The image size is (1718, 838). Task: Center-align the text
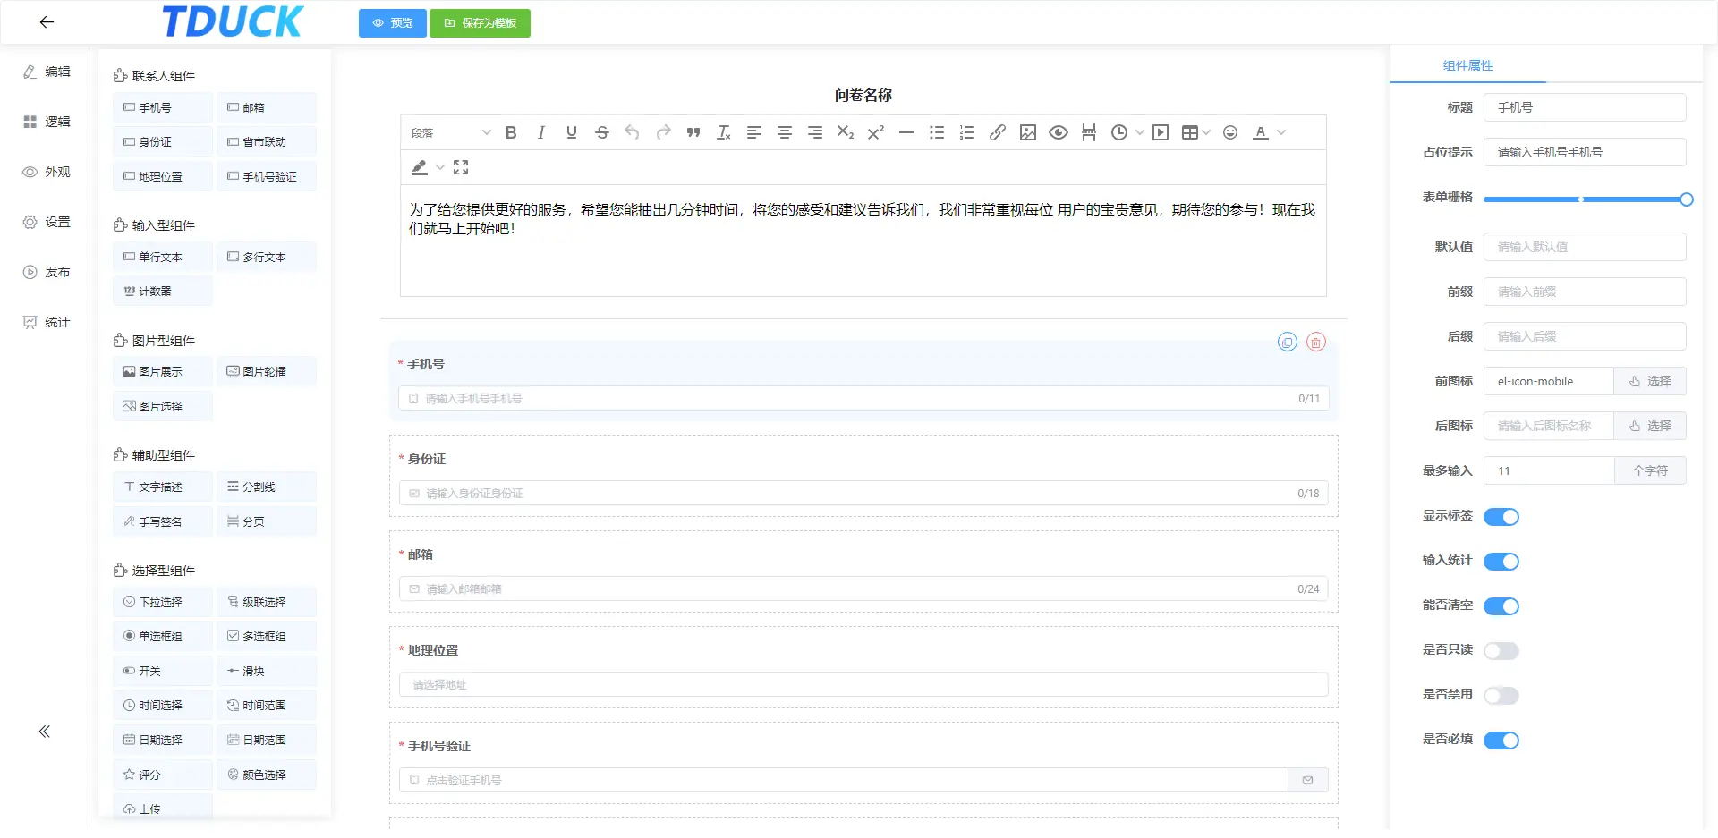(785, 132)
